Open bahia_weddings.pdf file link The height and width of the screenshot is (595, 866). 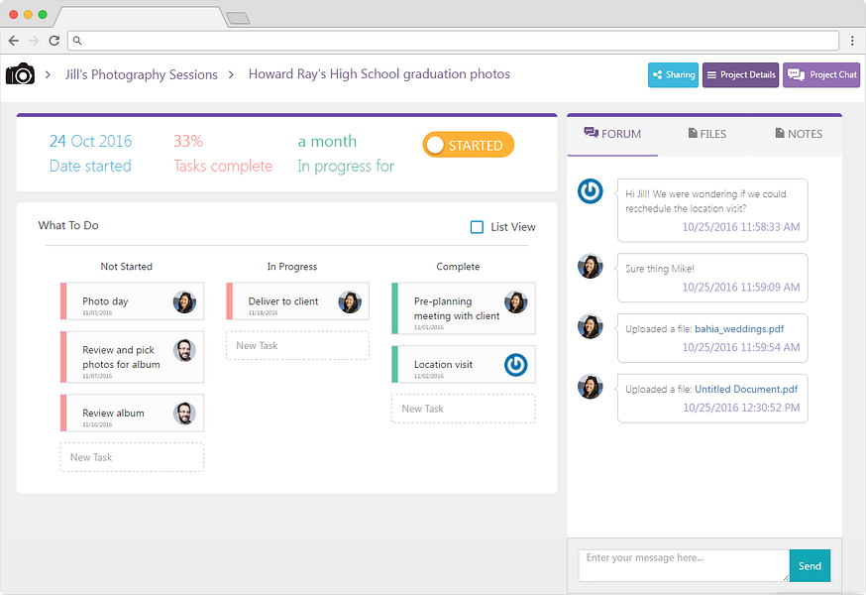739,329
